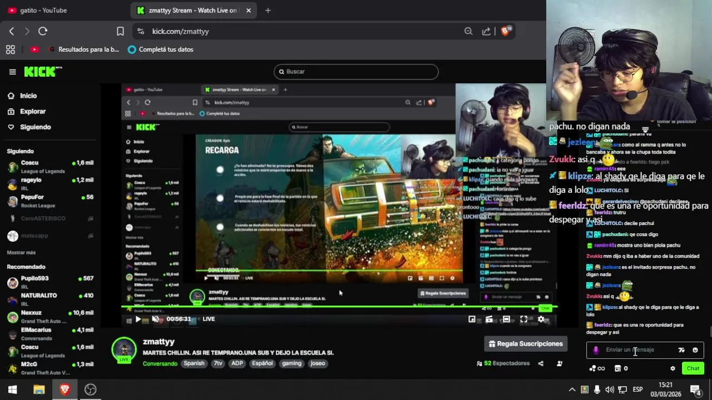
Task: Open the emoji picker in chat
Action: (695, 350)
